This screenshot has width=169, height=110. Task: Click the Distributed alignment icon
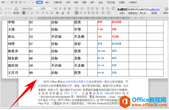point(93,13)
